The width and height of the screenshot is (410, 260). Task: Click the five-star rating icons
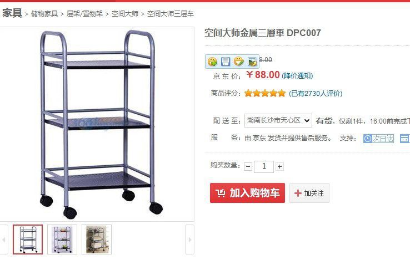pyautogui.click(x=265, y=93)
